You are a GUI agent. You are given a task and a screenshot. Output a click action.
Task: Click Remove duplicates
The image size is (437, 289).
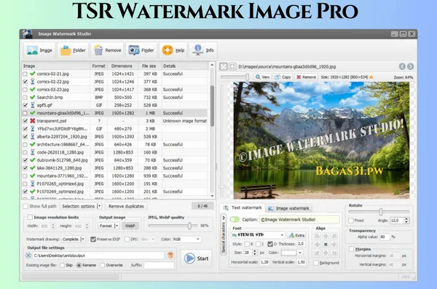[x=126, y=206]
